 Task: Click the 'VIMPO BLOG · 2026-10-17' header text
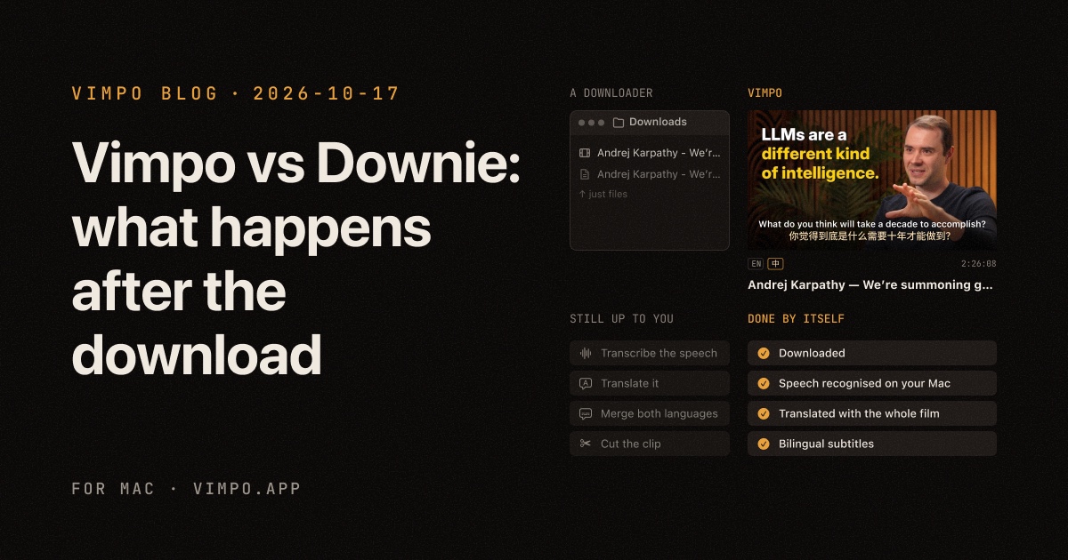pos(236,93)
